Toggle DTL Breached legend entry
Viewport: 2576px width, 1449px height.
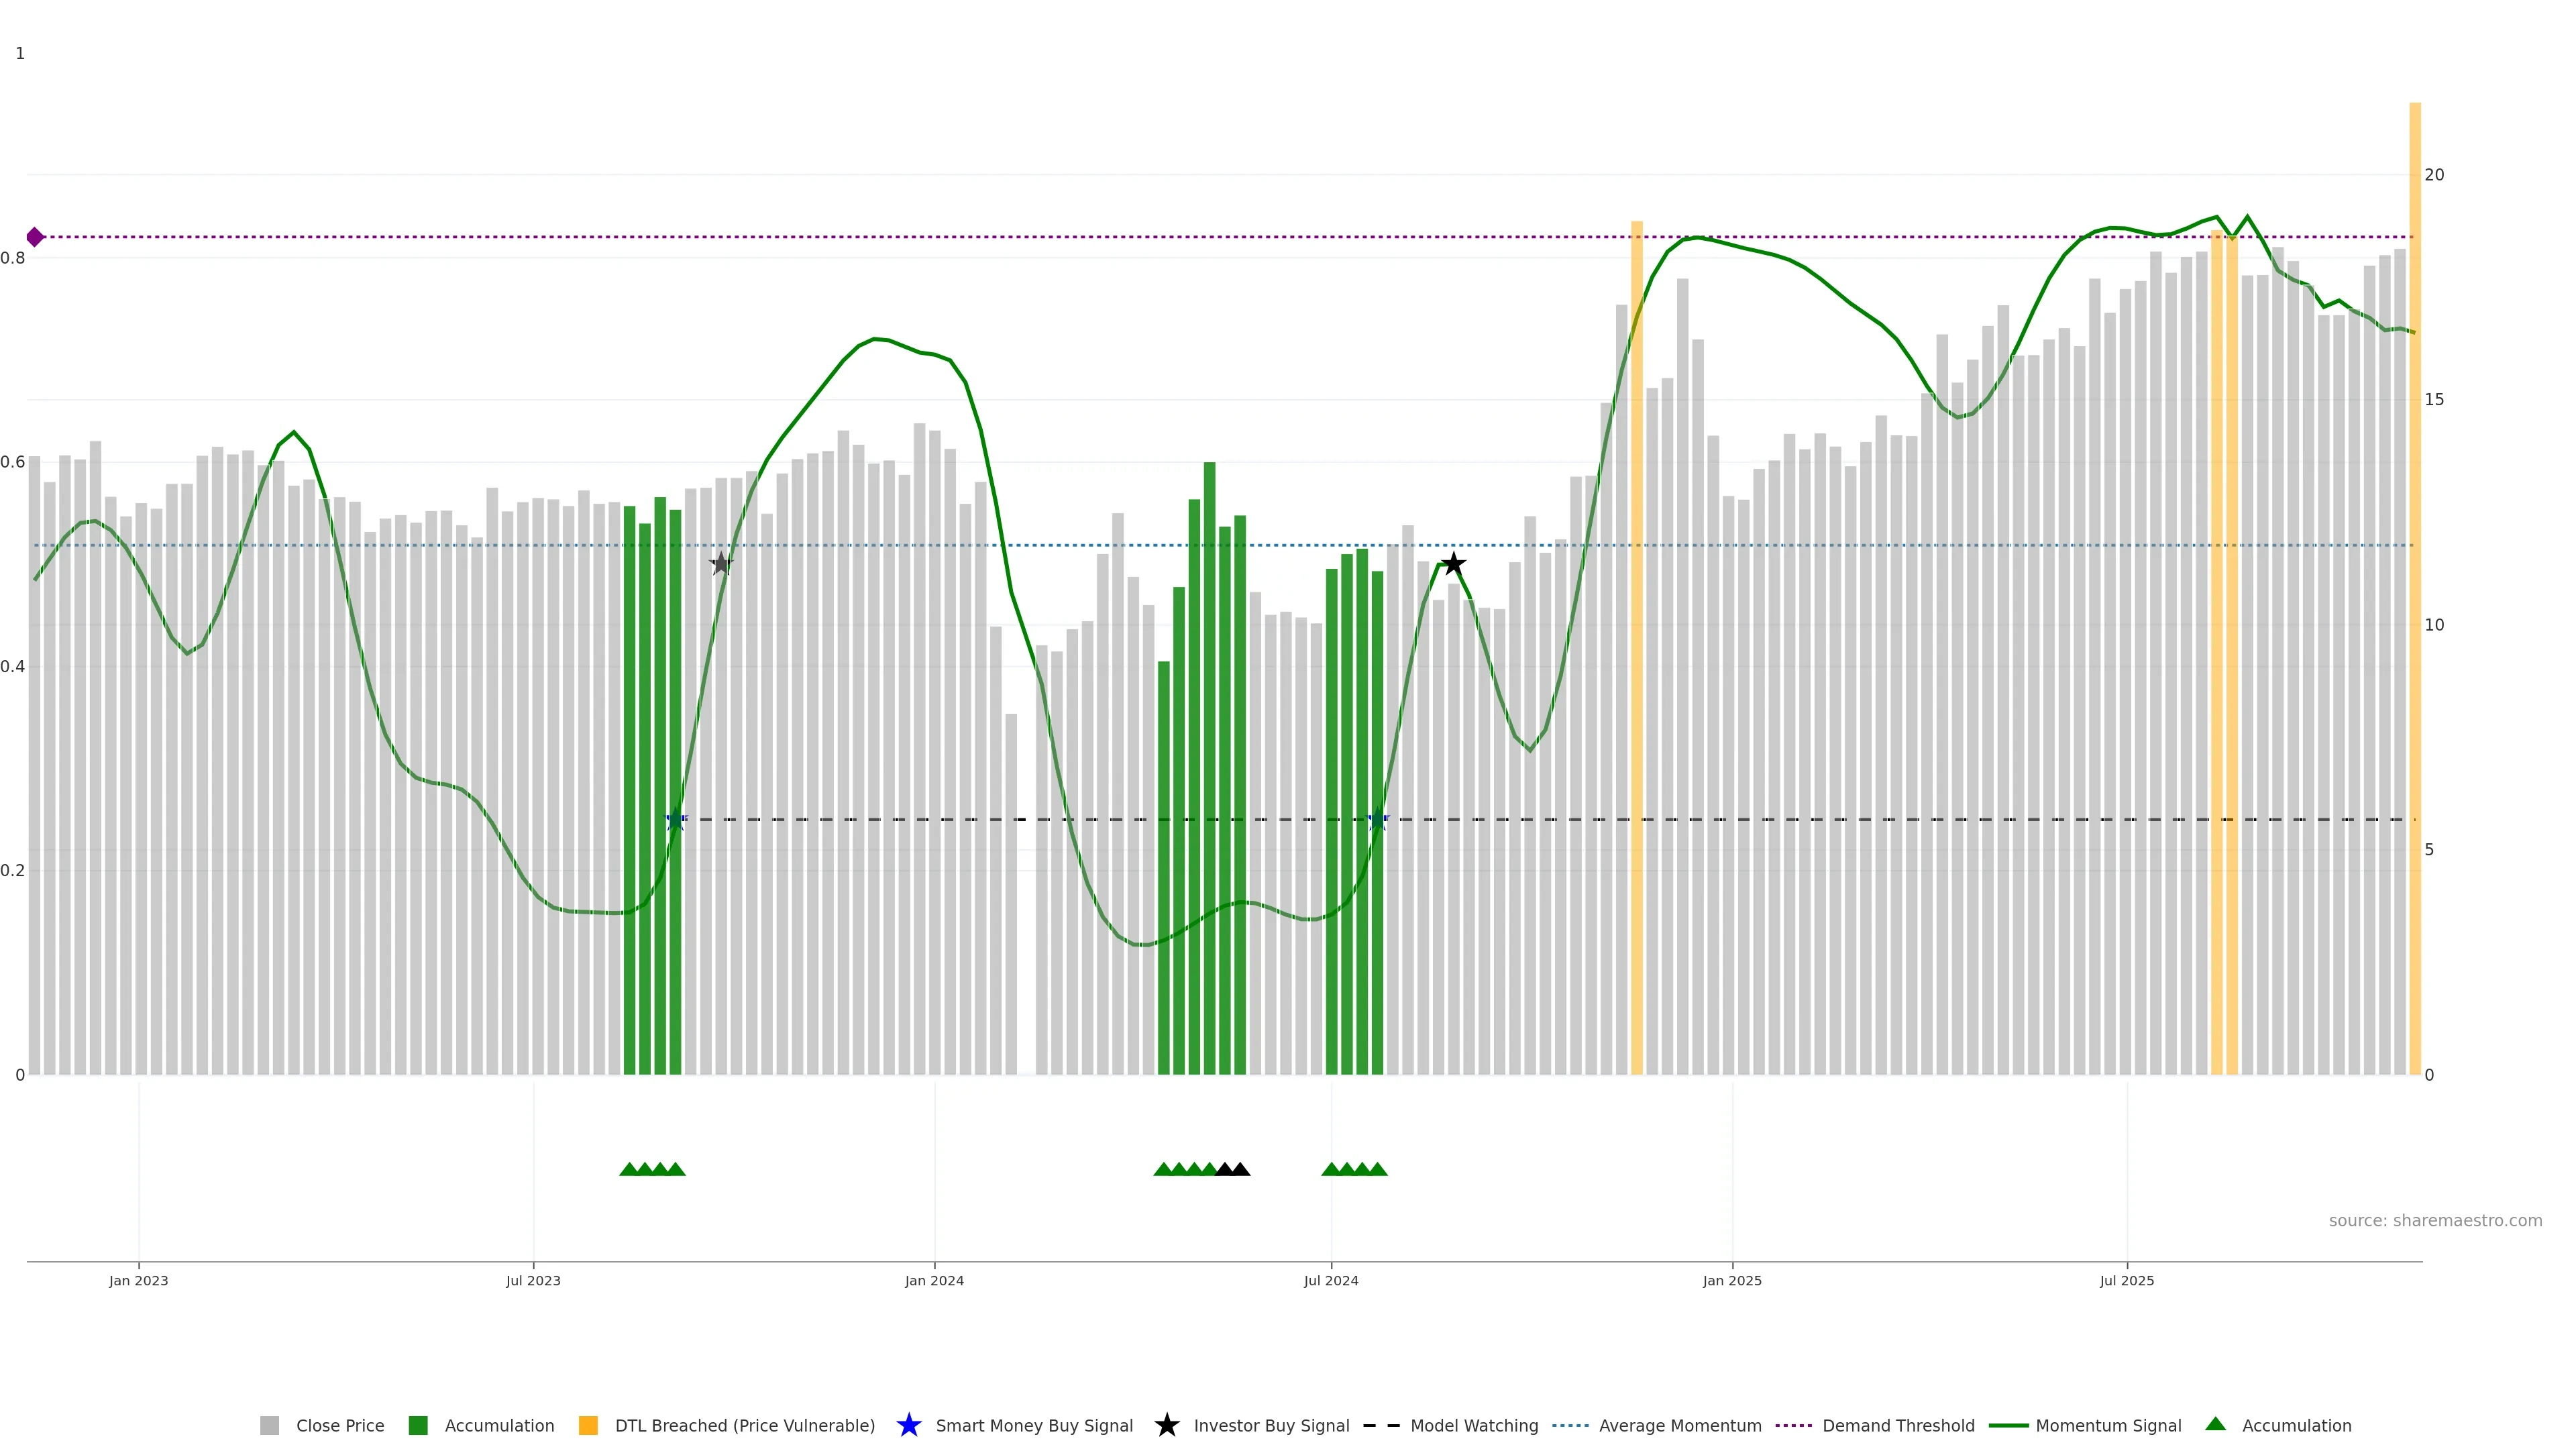[x=744, y=1425]
